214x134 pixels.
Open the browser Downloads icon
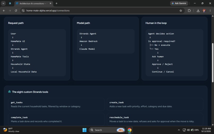tap(198, 11)
